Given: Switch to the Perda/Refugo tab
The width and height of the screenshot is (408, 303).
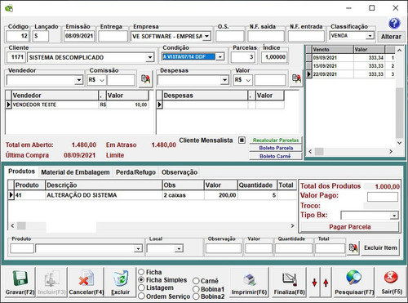Looking at the screenshot, I should pos(135,172).
